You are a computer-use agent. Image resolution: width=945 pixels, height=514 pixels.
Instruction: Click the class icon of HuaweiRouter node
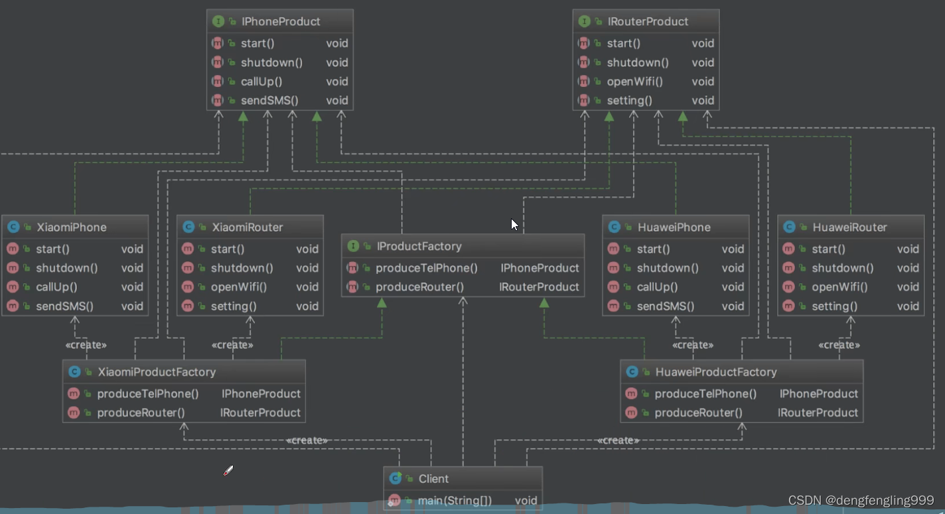[x=788, y=227]
